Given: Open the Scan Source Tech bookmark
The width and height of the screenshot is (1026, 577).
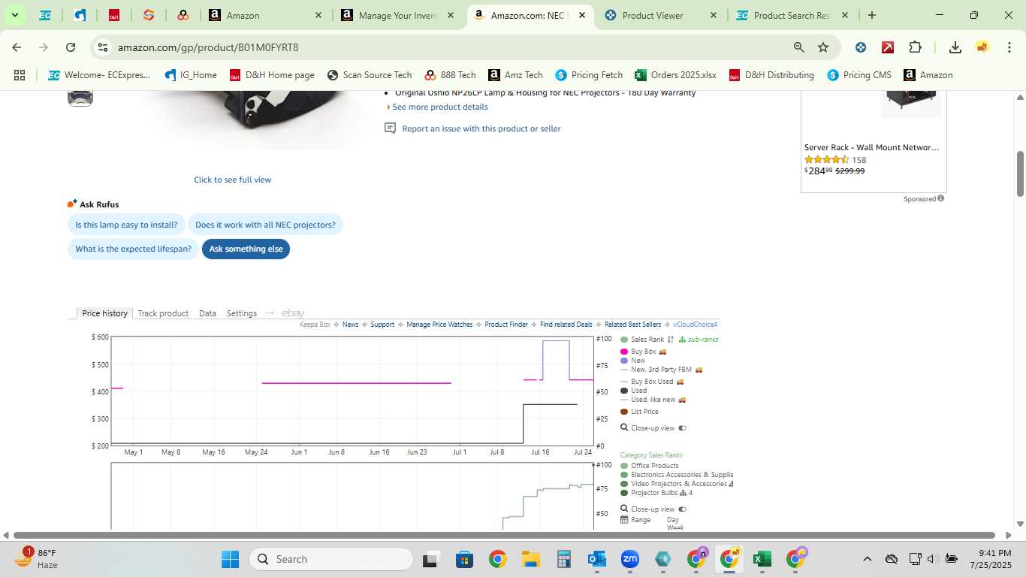Looking at the screenshot, I should 370,75.
